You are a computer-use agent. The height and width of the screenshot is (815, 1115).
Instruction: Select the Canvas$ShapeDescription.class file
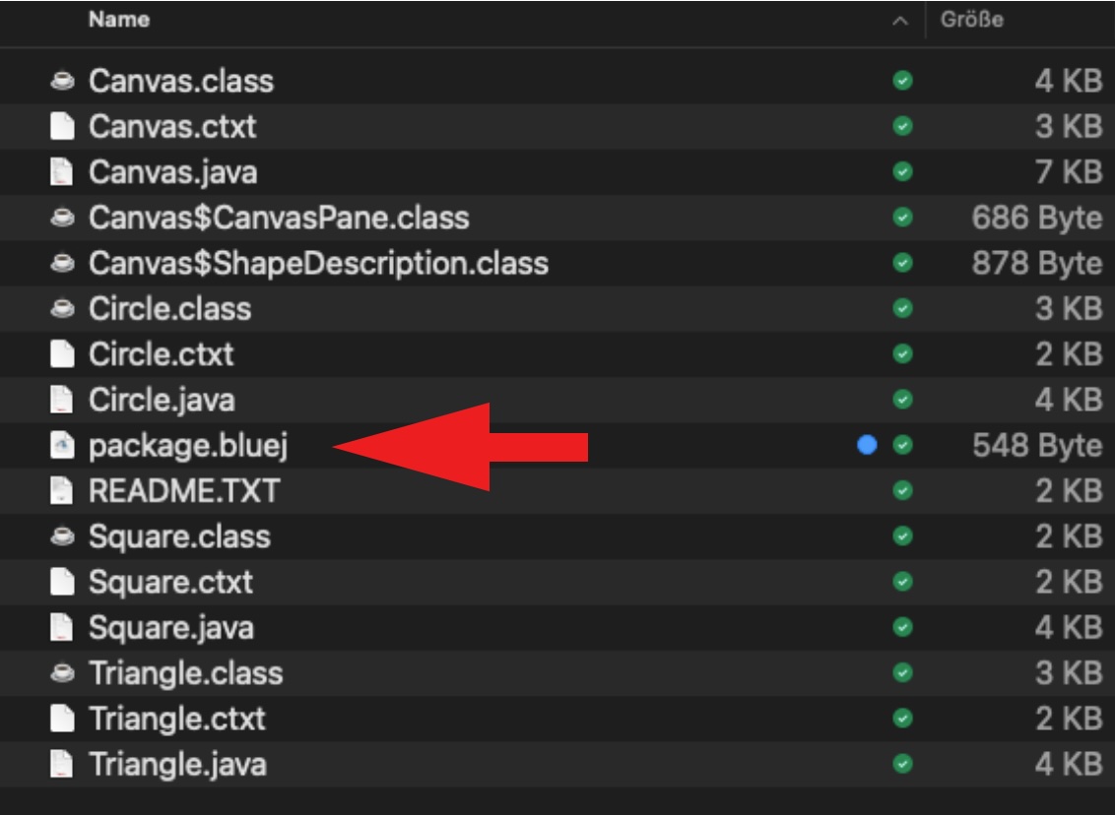pos(318,263)
